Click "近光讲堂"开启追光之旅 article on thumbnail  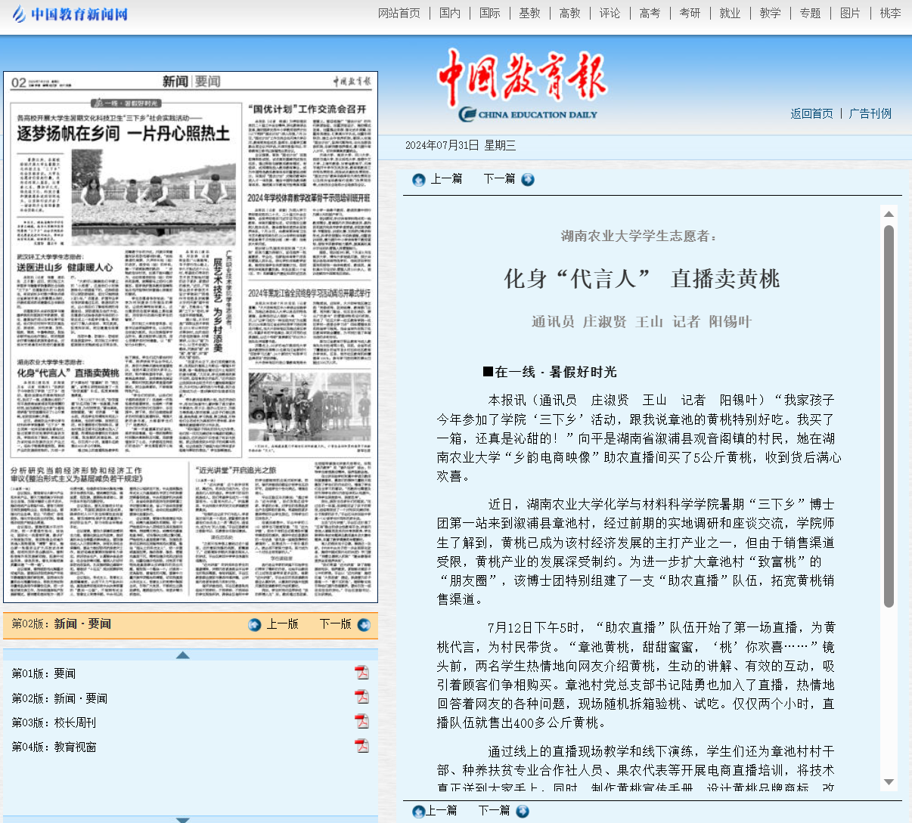[x=236, y=470]
